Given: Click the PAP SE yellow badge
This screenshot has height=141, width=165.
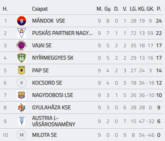Looking at the screenshot, I should click(x=21, y=70).
